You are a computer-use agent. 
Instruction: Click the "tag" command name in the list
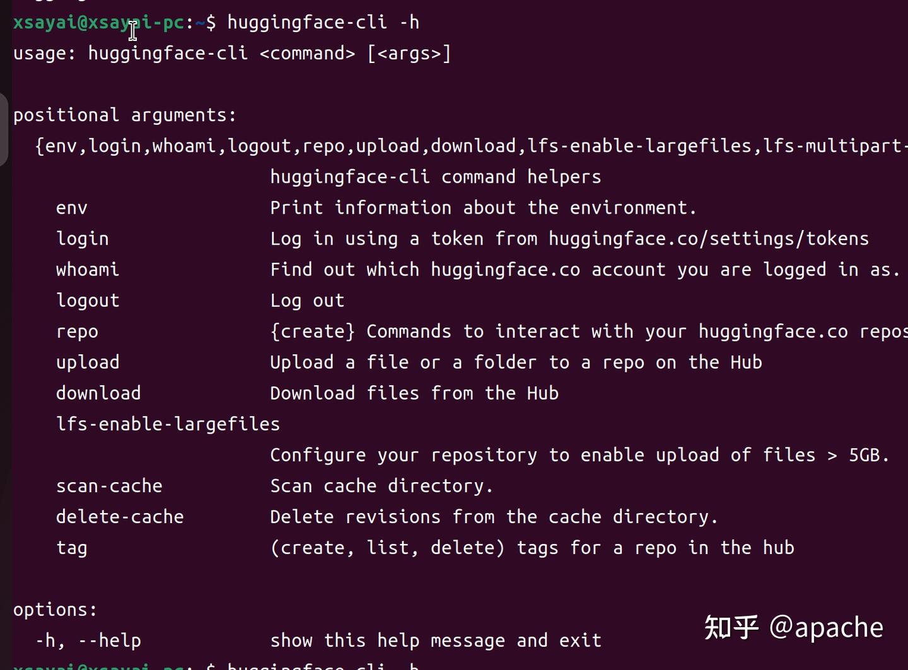[x=71, y=548]
